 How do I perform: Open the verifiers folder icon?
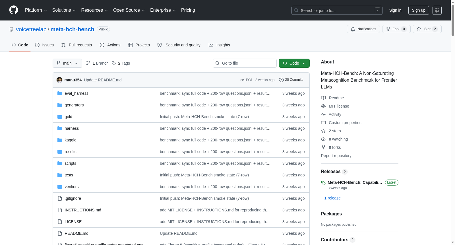click(60, 187)
